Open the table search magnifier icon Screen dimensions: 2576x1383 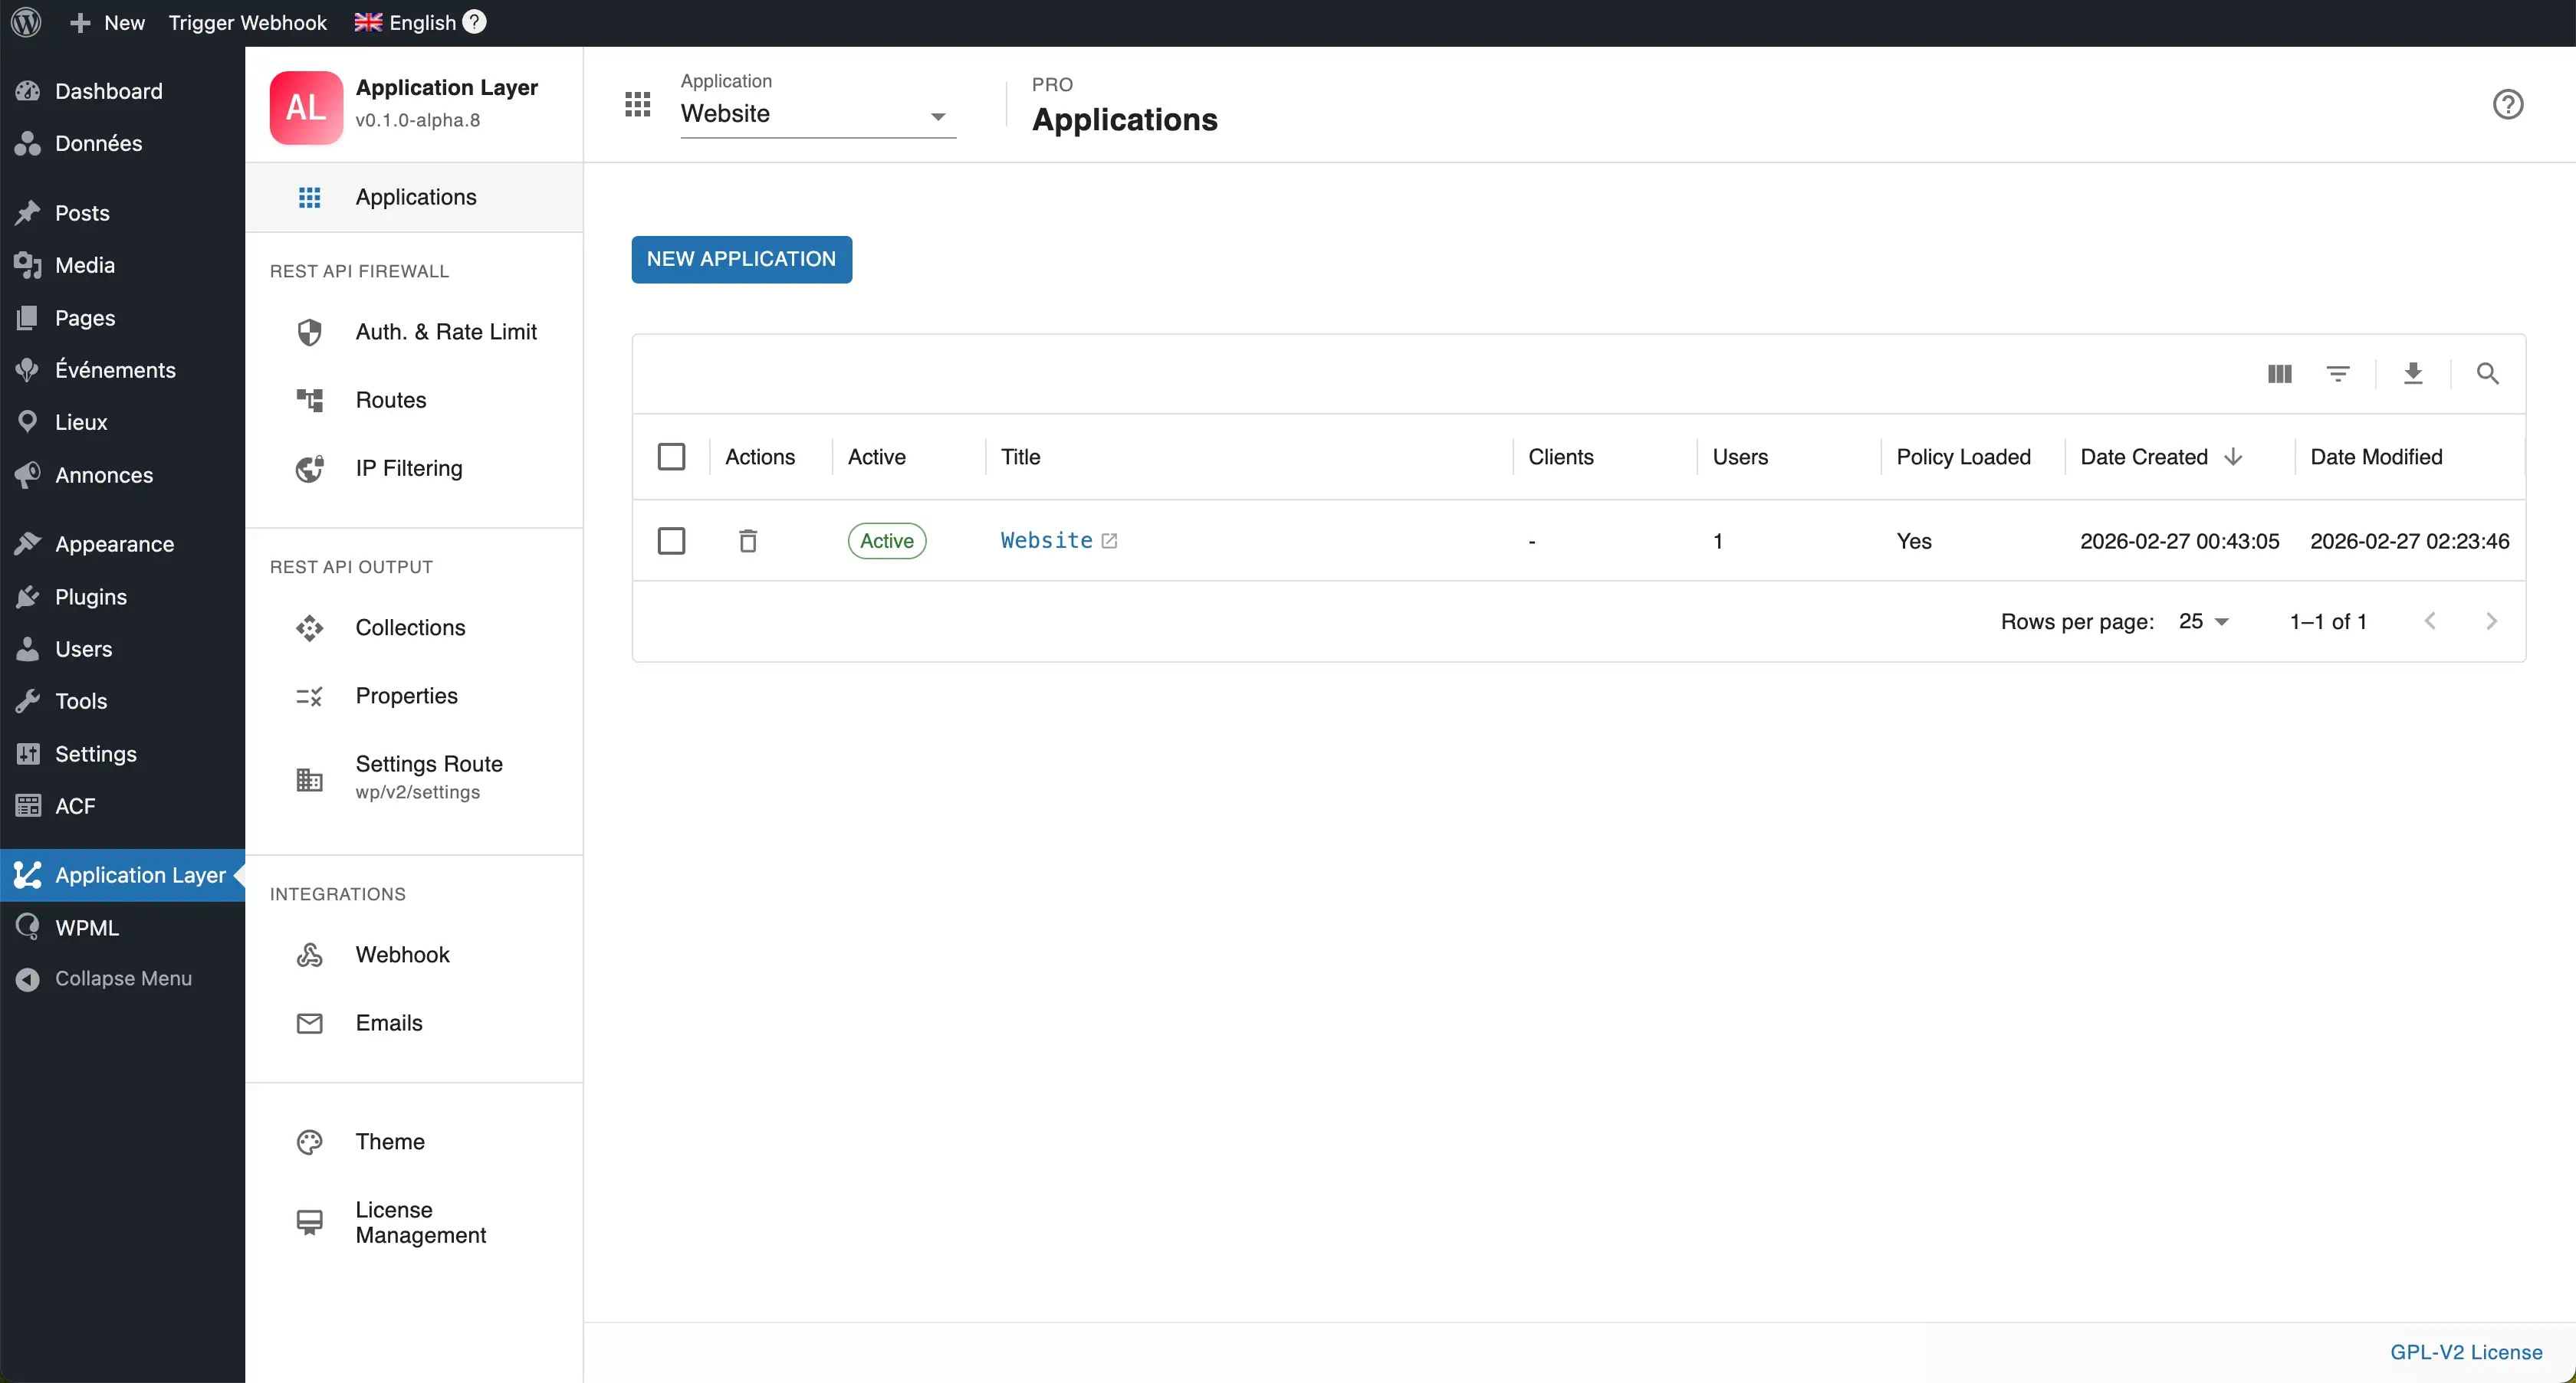point(2487,374)
